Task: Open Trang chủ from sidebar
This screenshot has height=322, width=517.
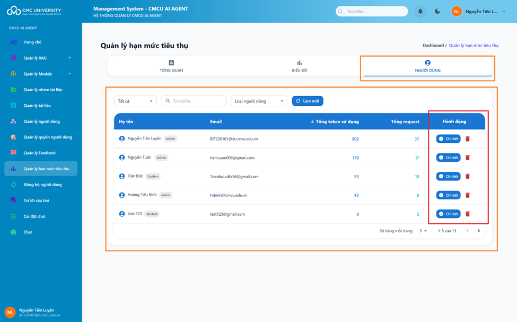Action: point(32,42)
